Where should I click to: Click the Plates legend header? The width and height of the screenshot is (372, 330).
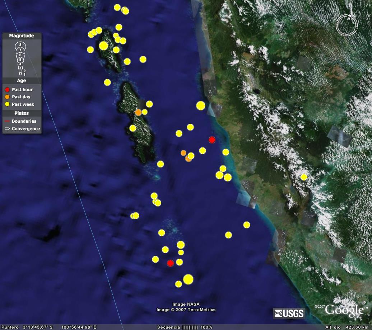(x=22, y=113)
